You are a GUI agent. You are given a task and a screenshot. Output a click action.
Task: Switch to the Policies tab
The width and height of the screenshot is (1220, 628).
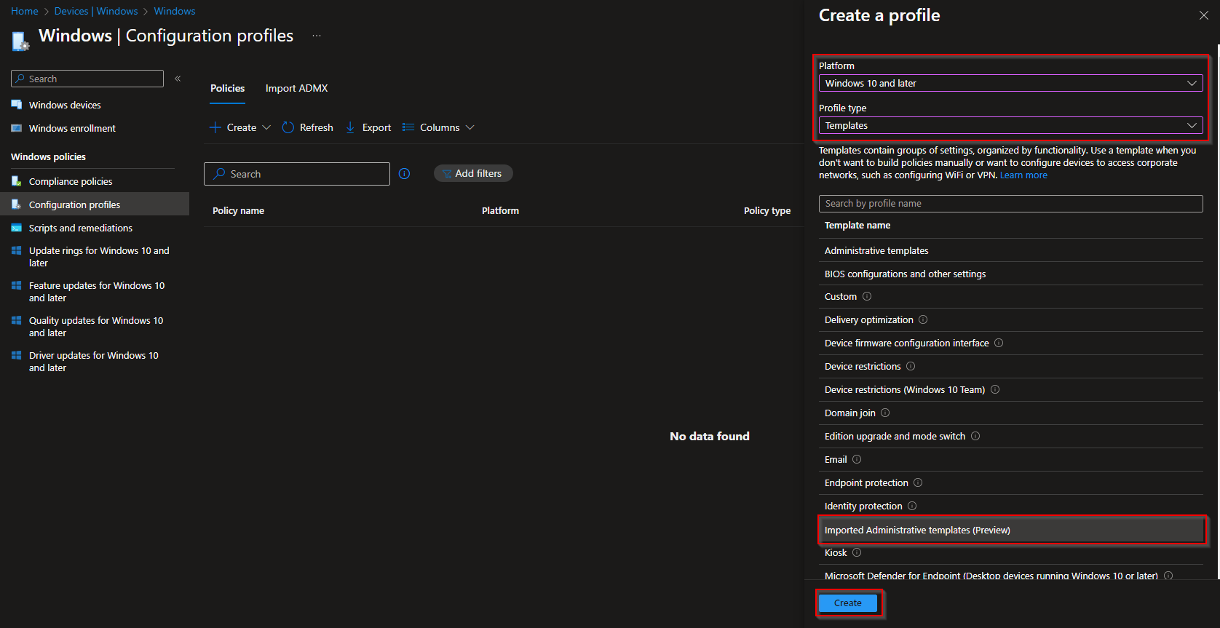coord(228,88)
